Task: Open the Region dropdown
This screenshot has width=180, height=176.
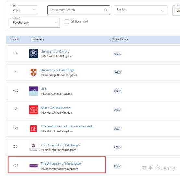Action: pos(140,10)
